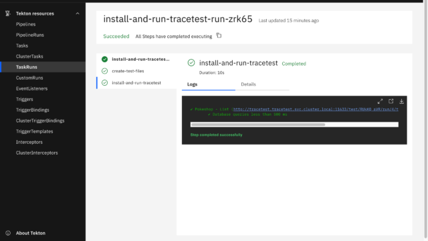Click filled green checkmark of the task
The width and height of the screenshot is (428, 241).
pos(104,59)
